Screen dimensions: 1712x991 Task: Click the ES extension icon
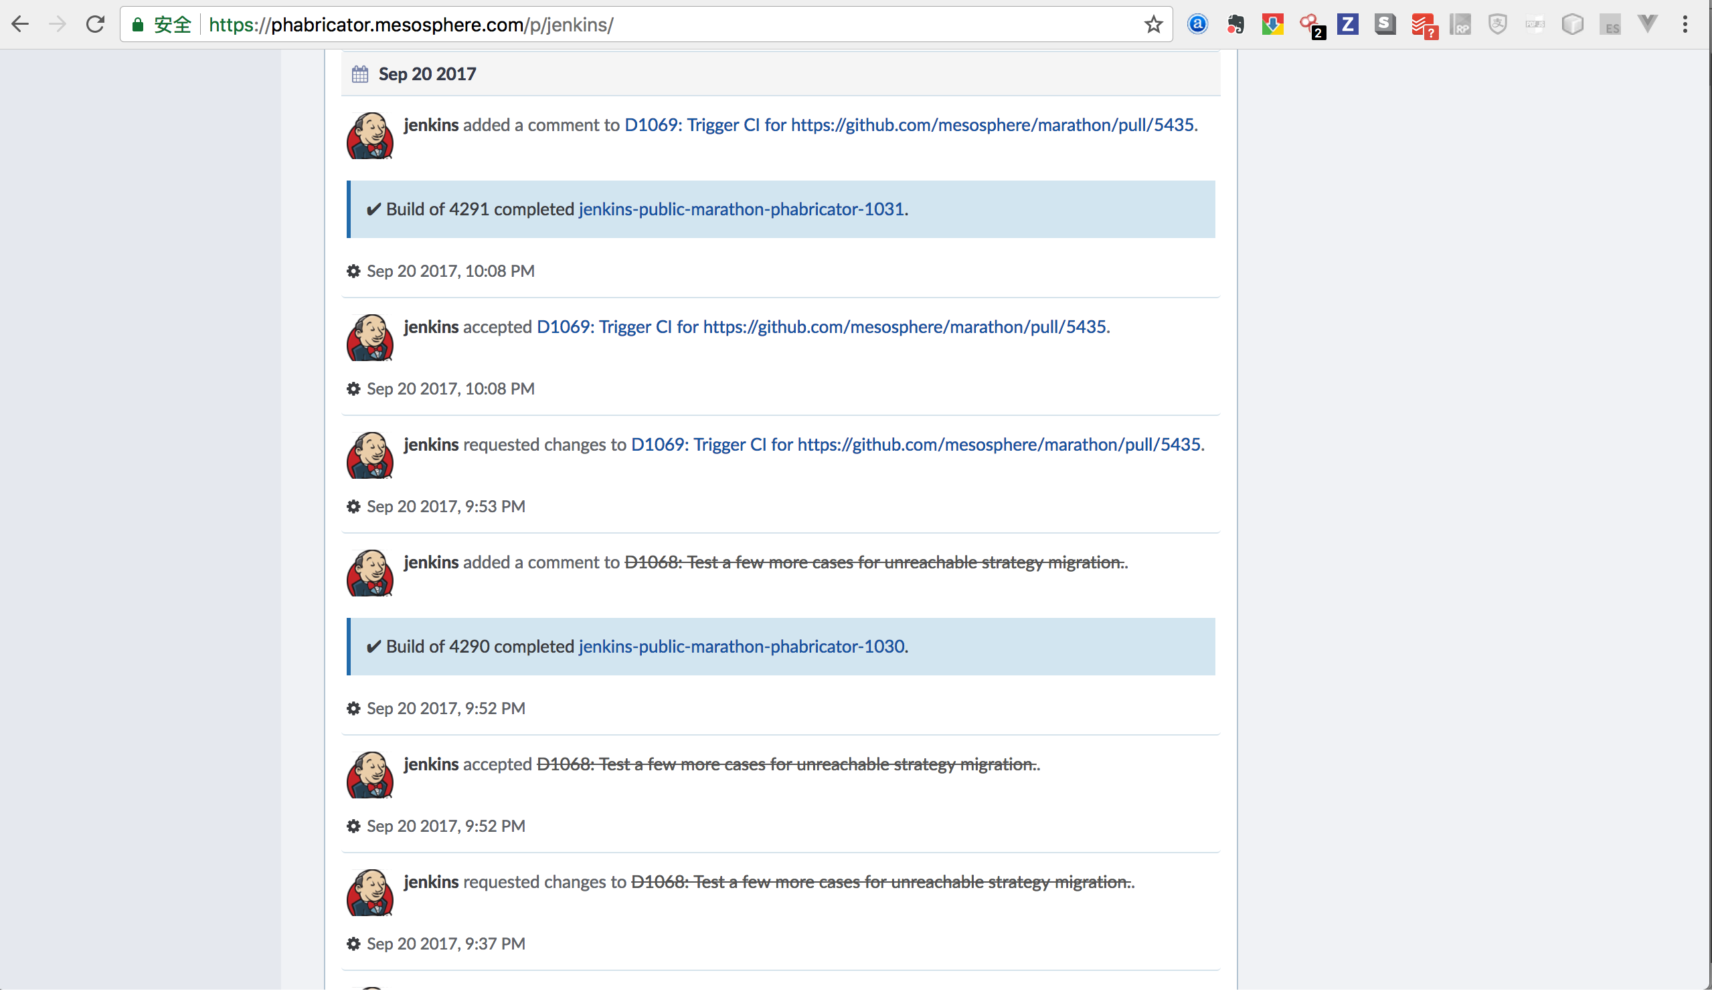point(1610,26)
